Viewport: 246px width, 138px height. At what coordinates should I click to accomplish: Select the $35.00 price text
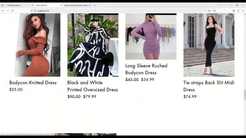(x=16, y=90)
